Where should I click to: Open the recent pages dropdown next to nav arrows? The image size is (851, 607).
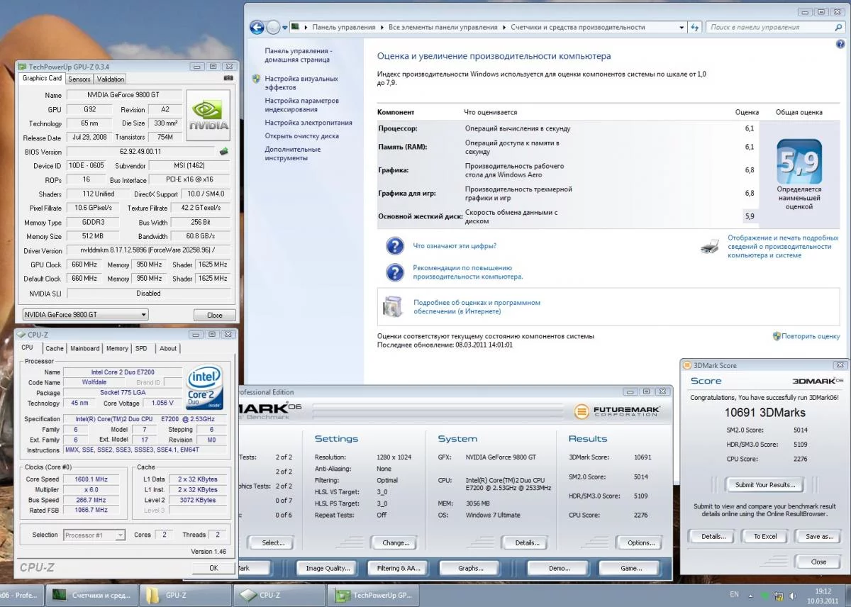coord(285,28)
